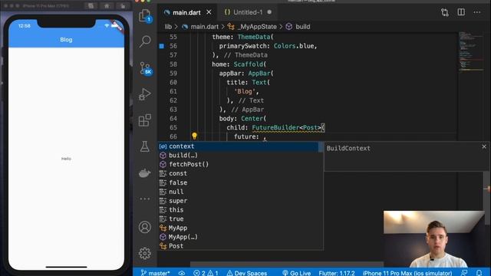Click the Colors.blue color swatch on line 56

162,46
